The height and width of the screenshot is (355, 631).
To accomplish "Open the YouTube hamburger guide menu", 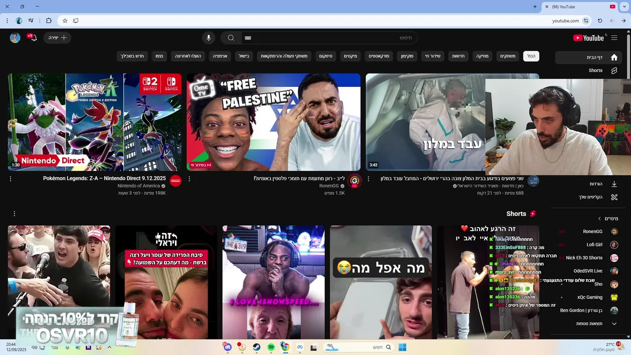I will point(614,38).
